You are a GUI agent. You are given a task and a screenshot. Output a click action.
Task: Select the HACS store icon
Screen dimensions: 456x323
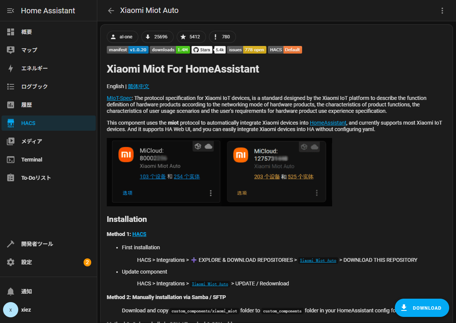[x=11, y=123]
